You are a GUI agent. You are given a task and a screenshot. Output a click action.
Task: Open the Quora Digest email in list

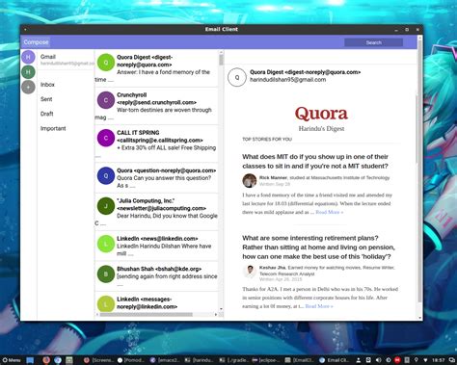click(x=156, y=68)
